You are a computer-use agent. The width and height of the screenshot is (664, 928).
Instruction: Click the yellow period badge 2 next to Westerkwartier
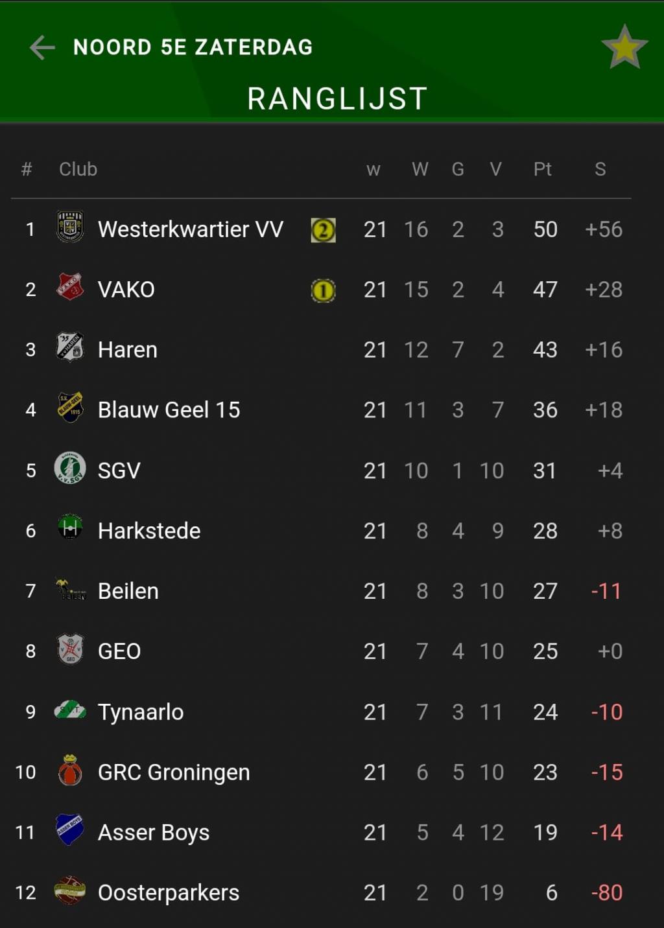click(x=324, y=230)
